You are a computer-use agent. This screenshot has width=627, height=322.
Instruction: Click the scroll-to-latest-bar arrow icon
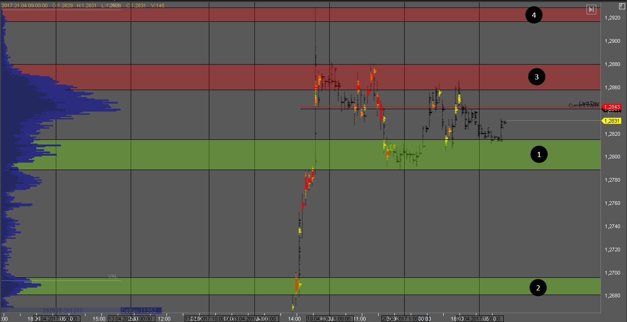click(591, 10)
